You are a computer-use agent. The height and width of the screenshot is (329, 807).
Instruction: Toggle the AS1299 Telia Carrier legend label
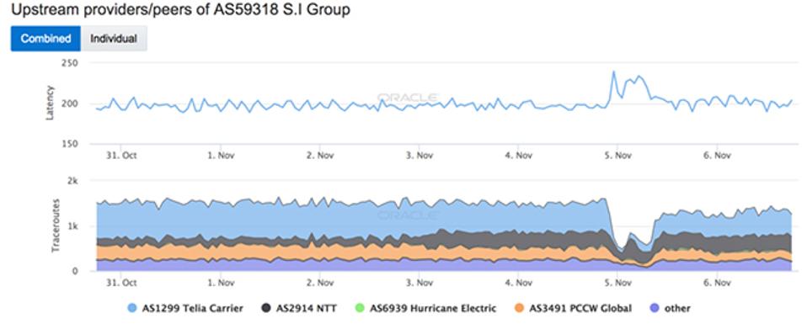pos(192,309)
